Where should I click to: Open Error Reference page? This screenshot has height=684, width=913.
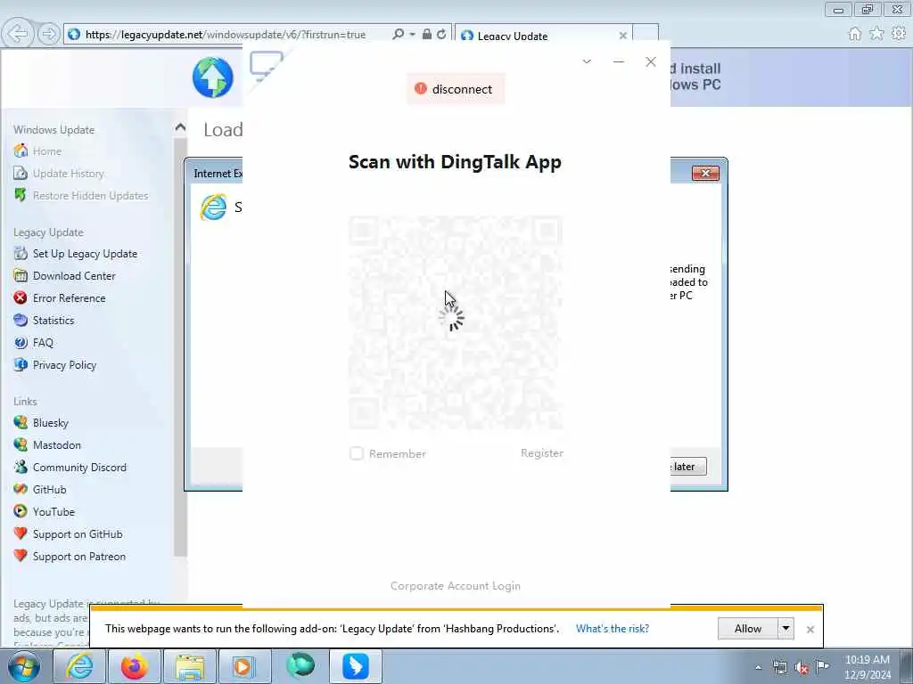(70, 297)
